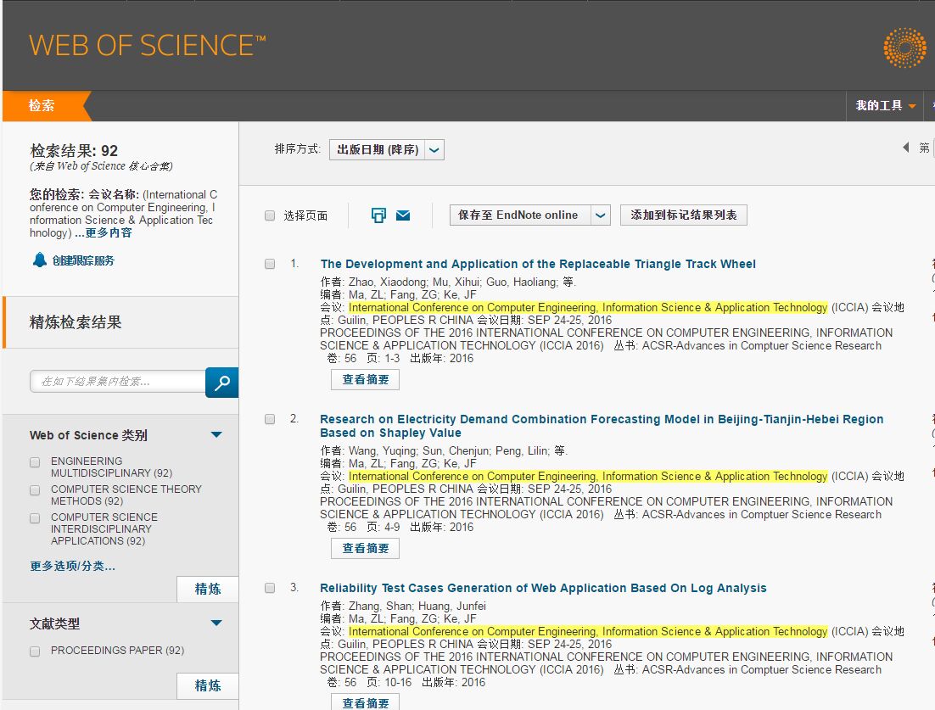Click 精炼 button under Web of Science categories
Viewport: 935px width, 710px height.
pos(208,589)
